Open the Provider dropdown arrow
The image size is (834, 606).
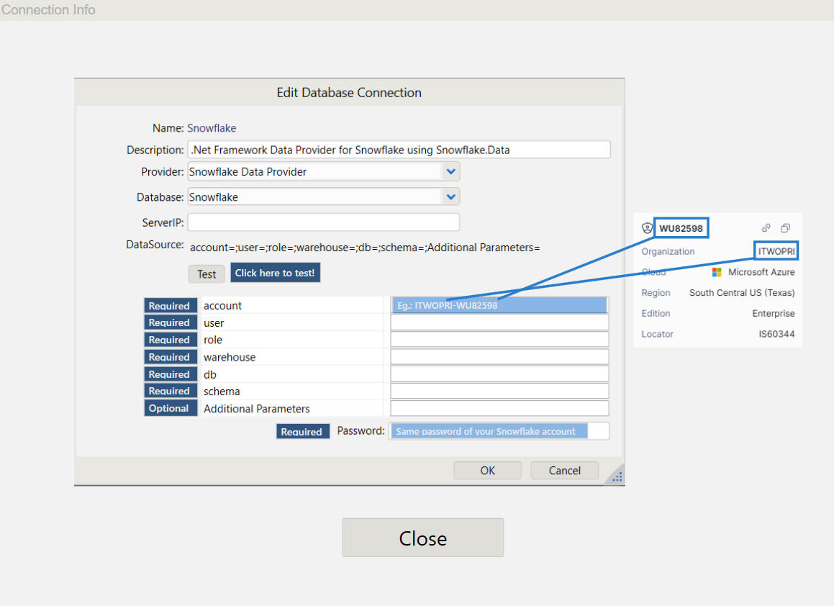pos(450,172)
